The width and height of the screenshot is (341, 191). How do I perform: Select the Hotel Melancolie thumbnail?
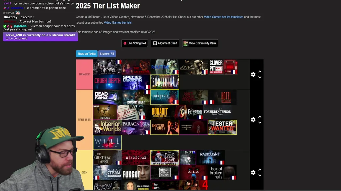click(x=222, y=97)
